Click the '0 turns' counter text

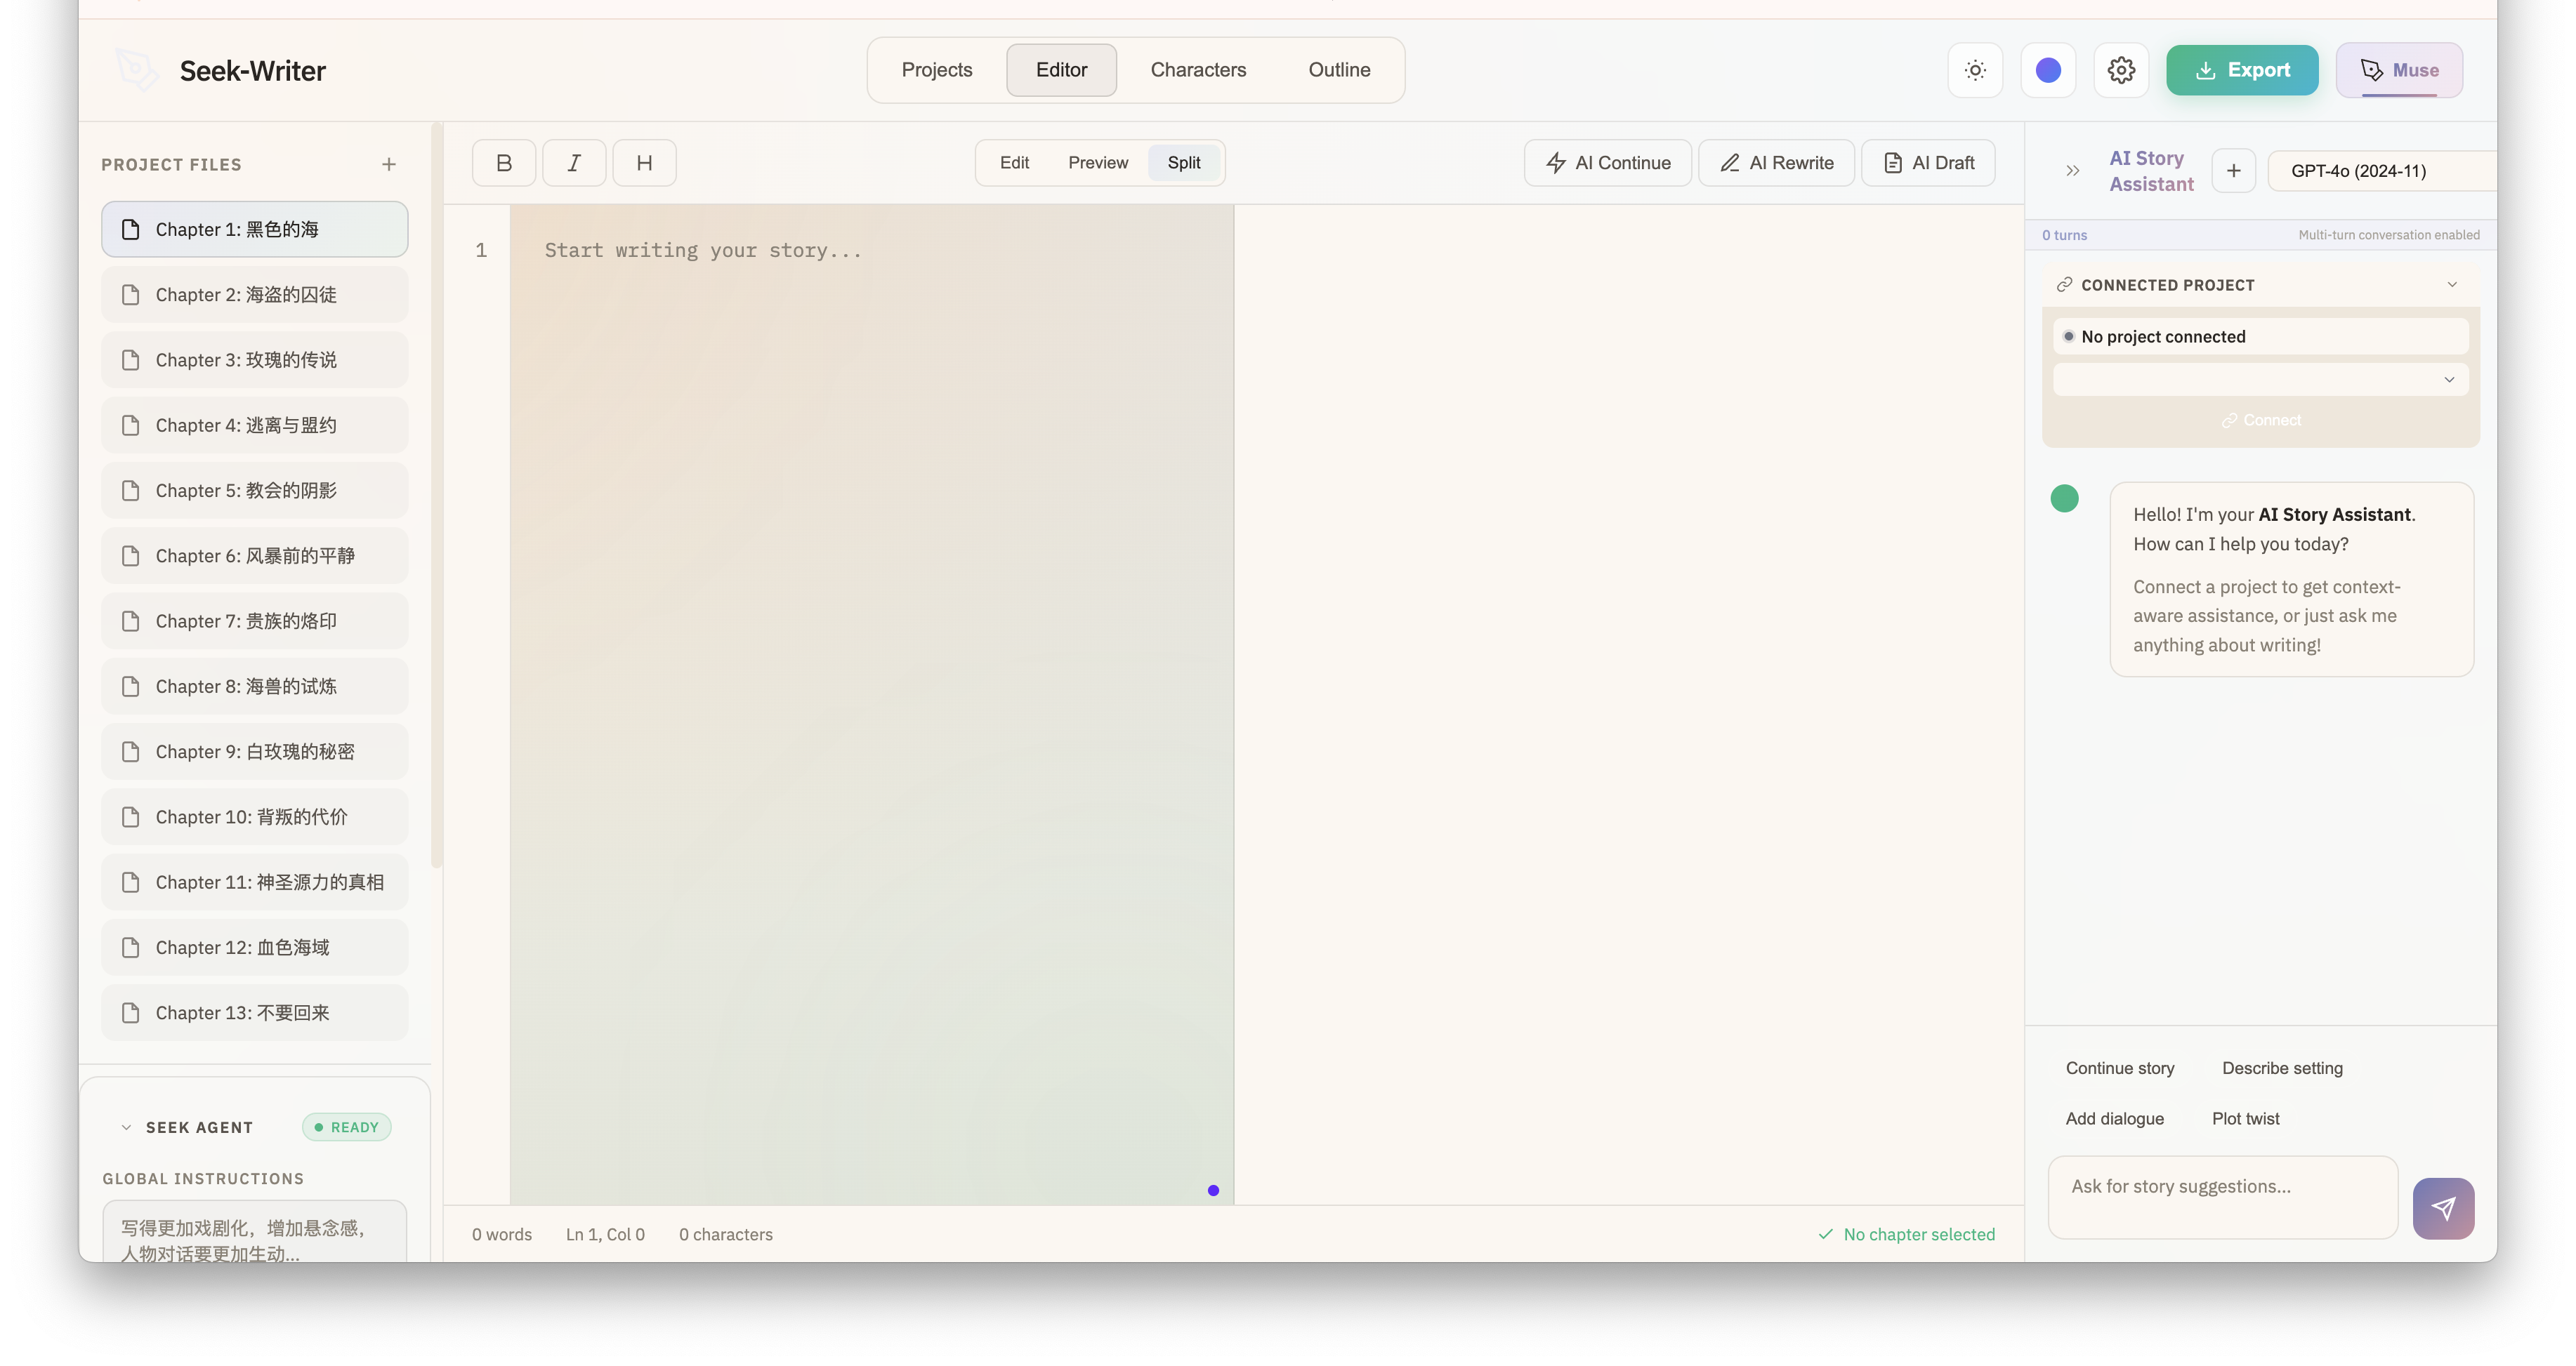[x=2064, y=235]
